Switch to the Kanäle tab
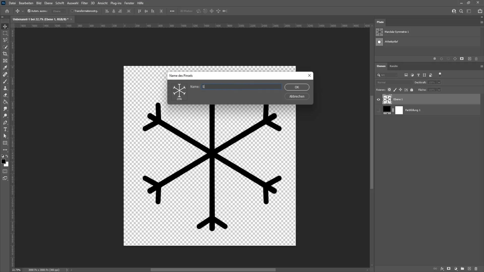Image resolution: width=484 pixels, height=272 pixels. click(x=394, y=66)
